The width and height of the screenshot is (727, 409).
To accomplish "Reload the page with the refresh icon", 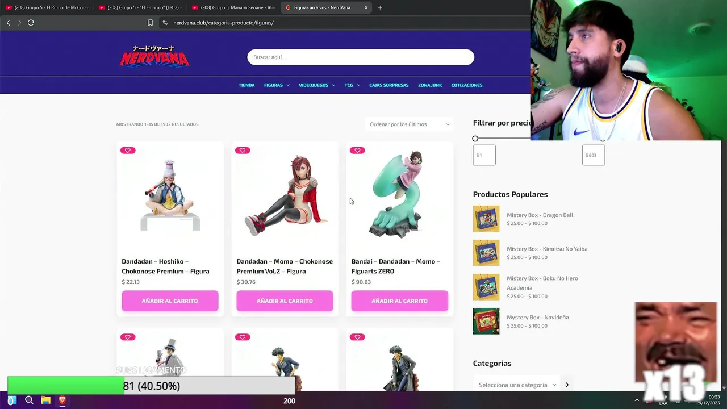I will coord(31,23).
